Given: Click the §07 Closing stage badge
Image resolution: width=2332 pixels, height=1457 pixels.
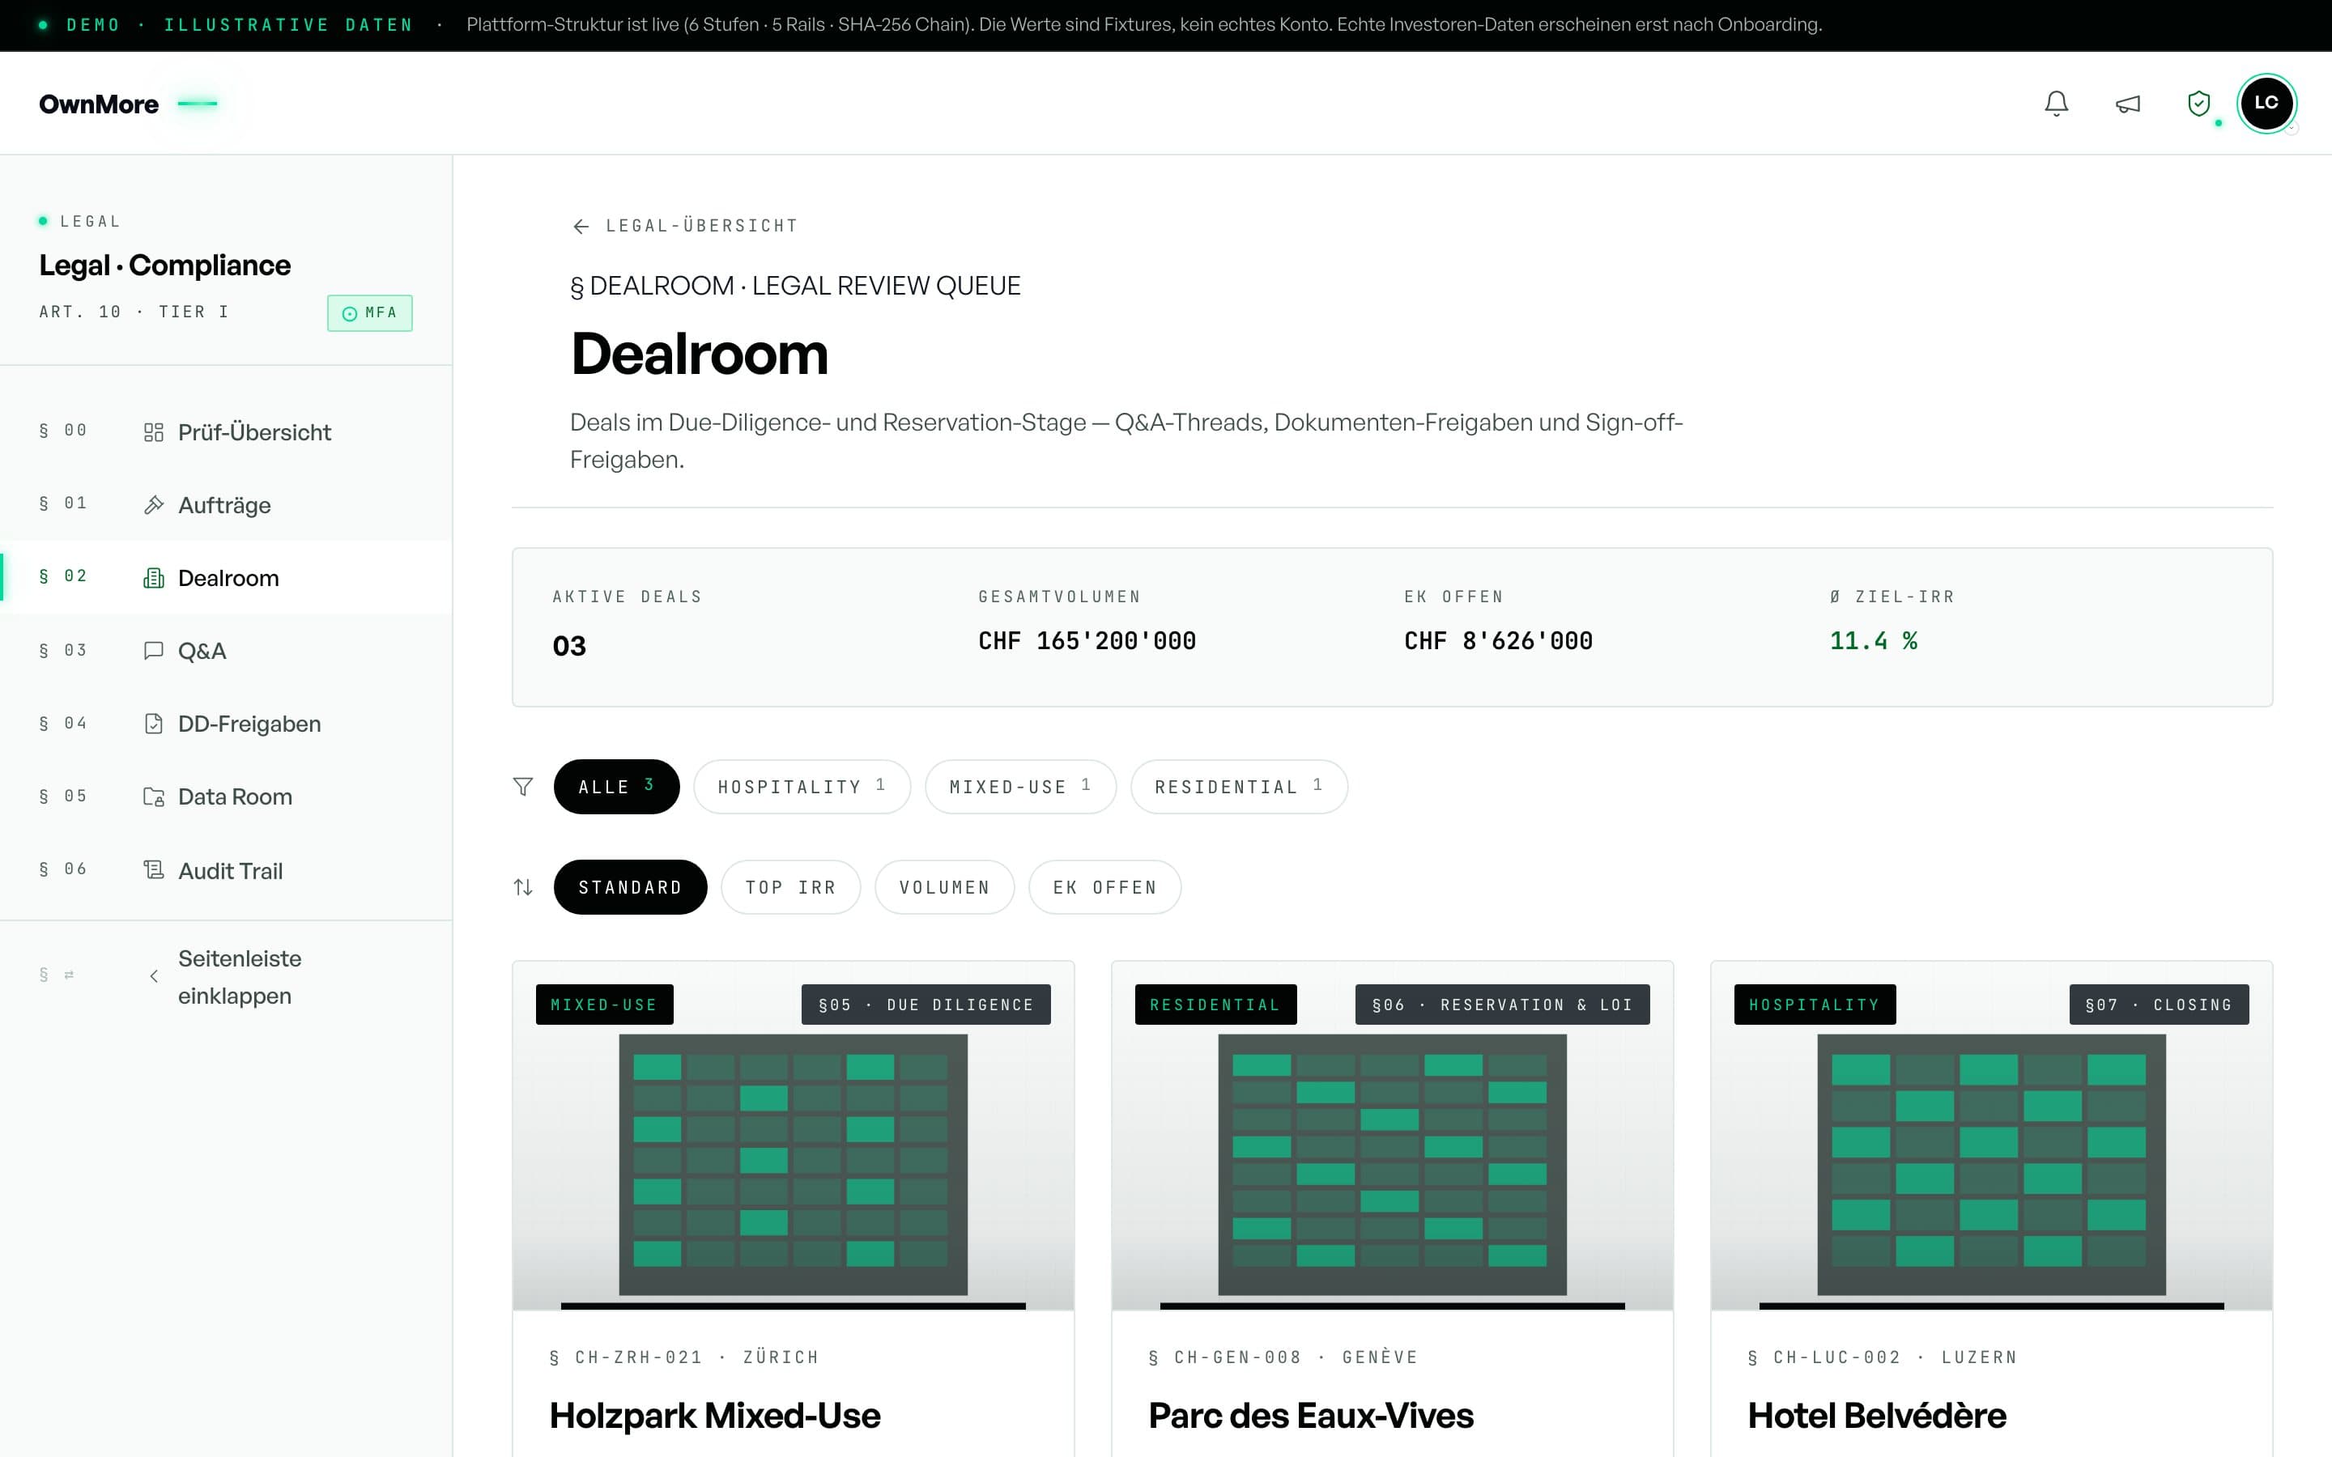Looking at the screenshot, I should (x=2159, y=1004).
